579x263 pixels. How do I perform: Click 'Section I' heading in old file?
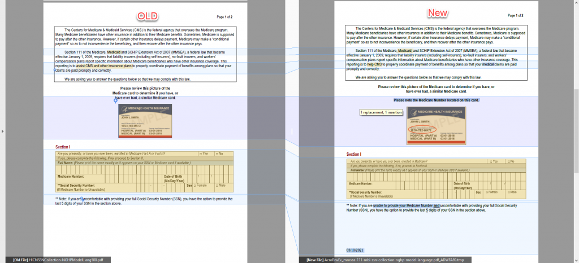(63, 147)
